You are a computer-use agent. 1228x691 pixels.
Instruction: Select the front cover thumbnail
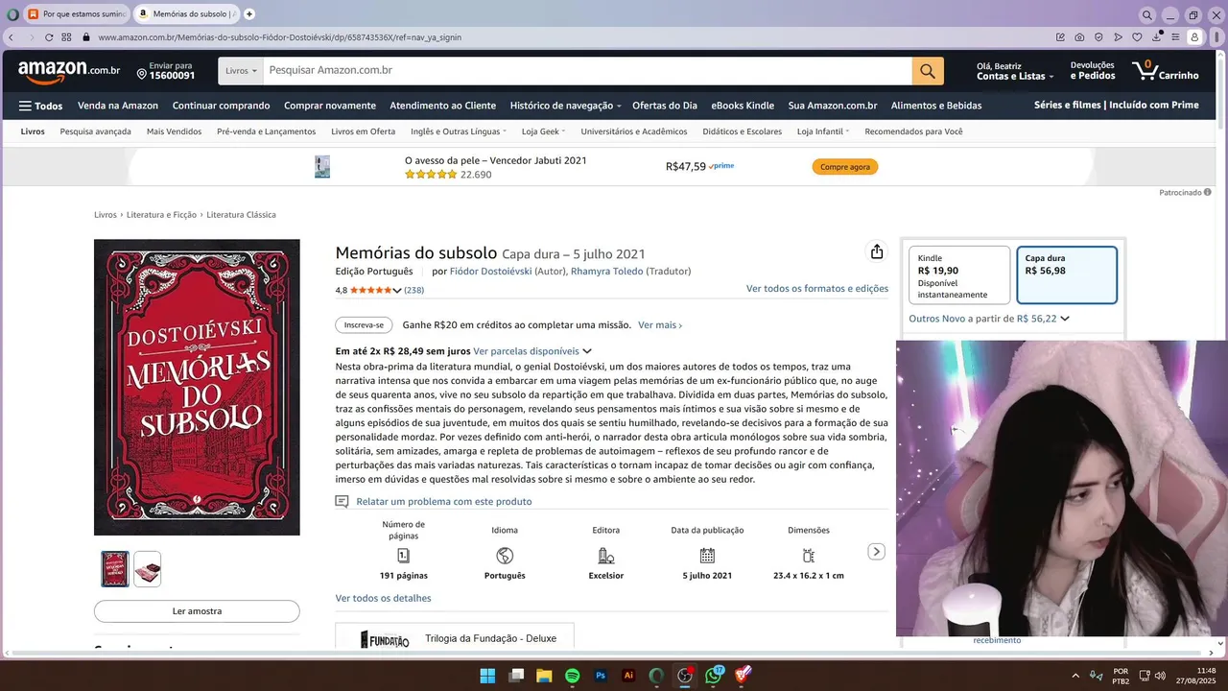click(115, 569)
